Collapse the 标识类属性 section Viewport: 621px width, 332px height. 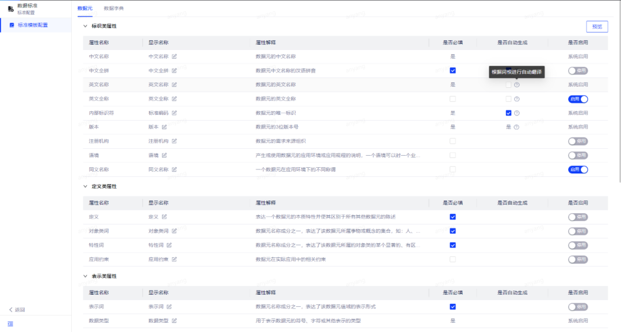[85, 26]
